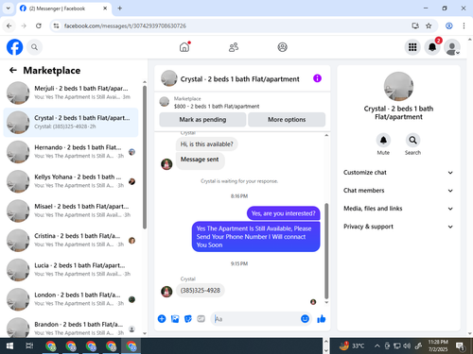Choose a sticker from the composer
Viewport: 473px width, 354px height.
tap(188, 319)
